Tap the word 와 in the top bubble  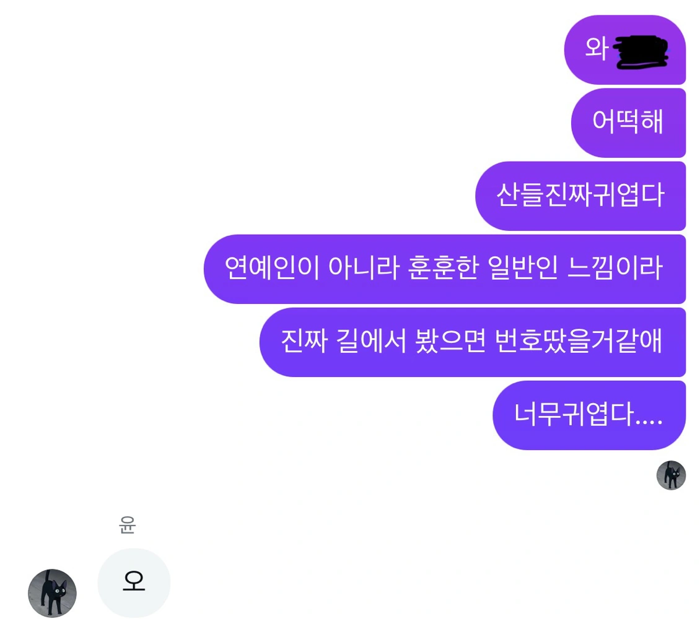(597, 49)
